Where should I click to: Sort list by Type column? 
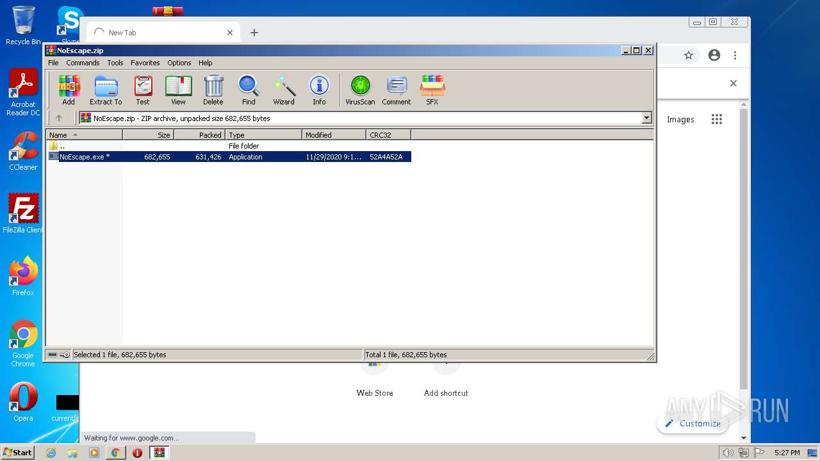point(264,135)
